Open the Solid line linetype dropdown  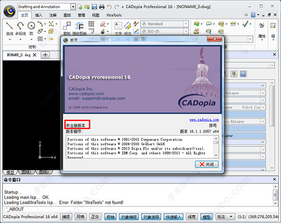263,108
